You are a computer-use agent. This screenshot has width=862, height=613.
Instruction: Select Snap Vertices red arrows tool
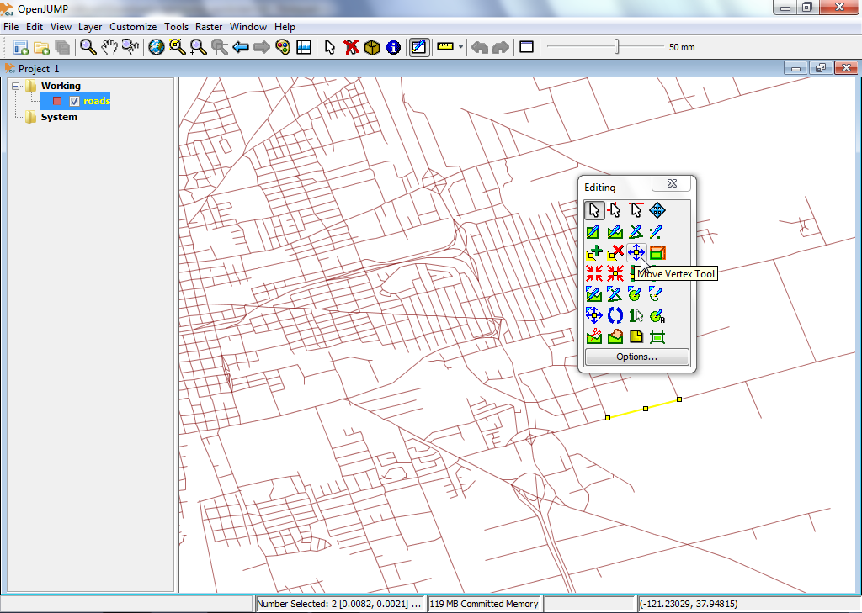(593, 273)
